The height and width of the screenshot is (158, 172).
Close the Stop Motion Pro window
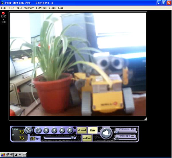169,3
